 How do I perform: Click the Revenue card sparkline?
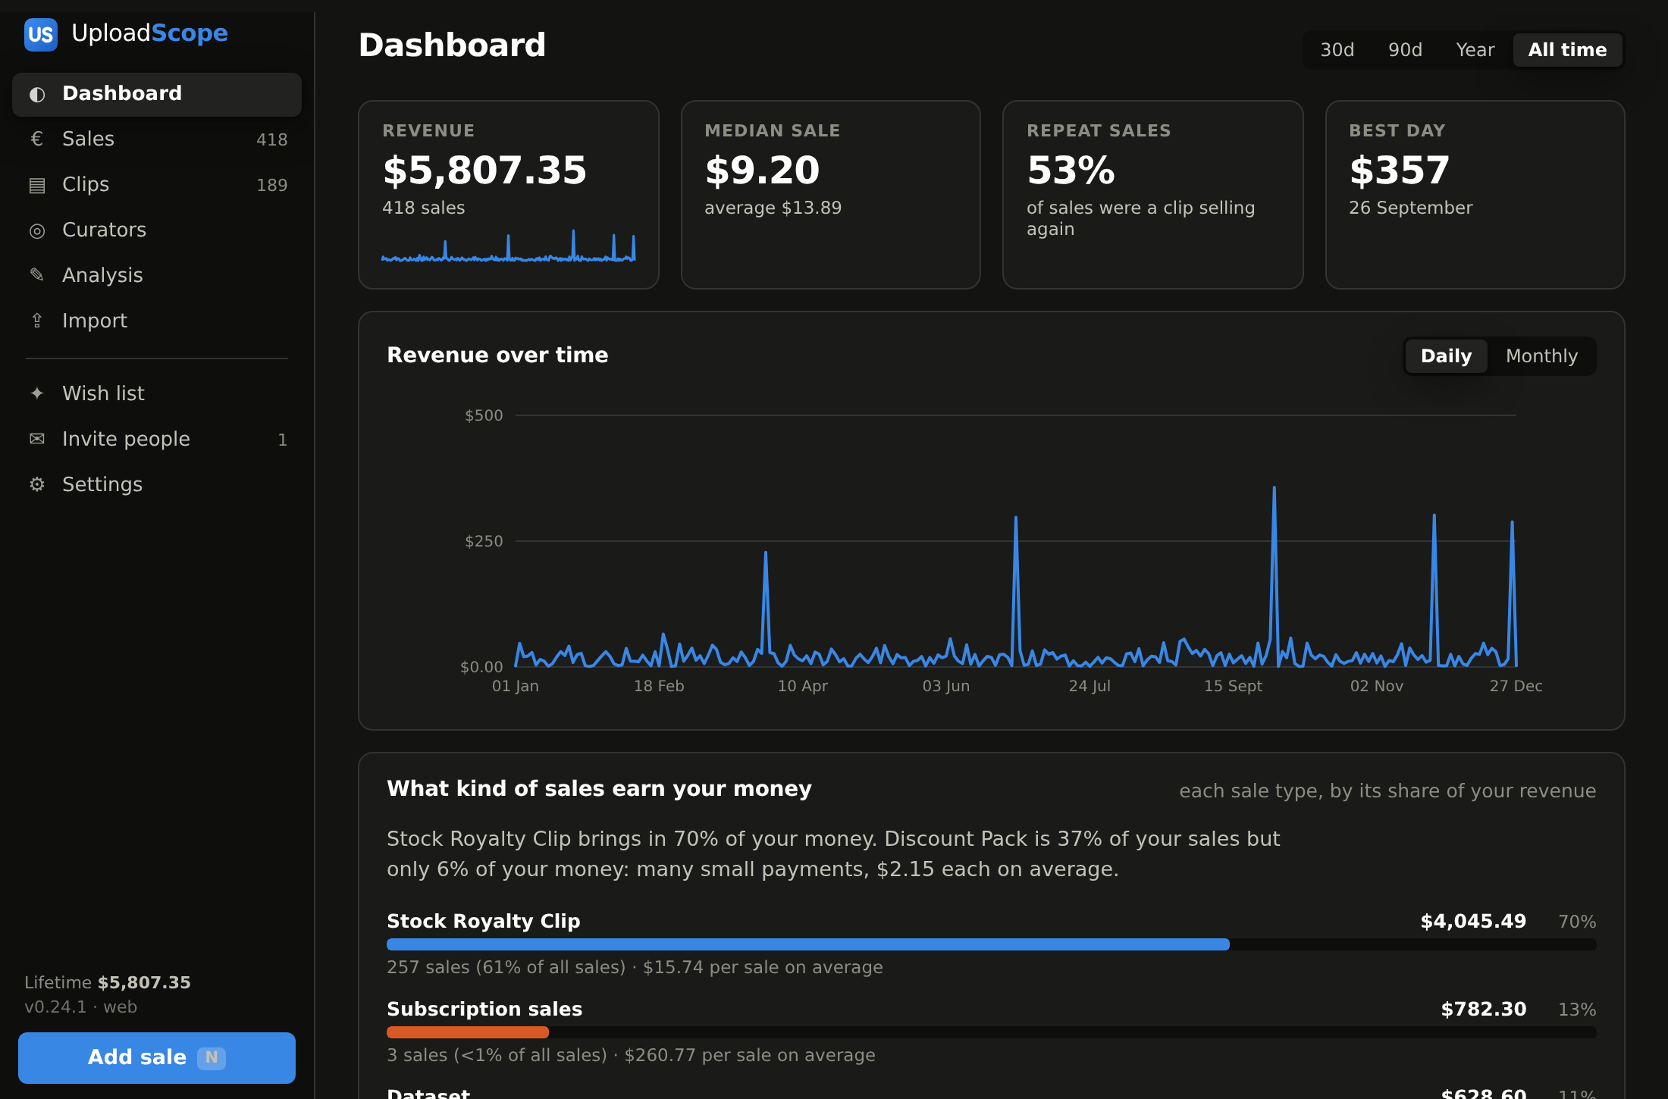(x=508, y=246)
